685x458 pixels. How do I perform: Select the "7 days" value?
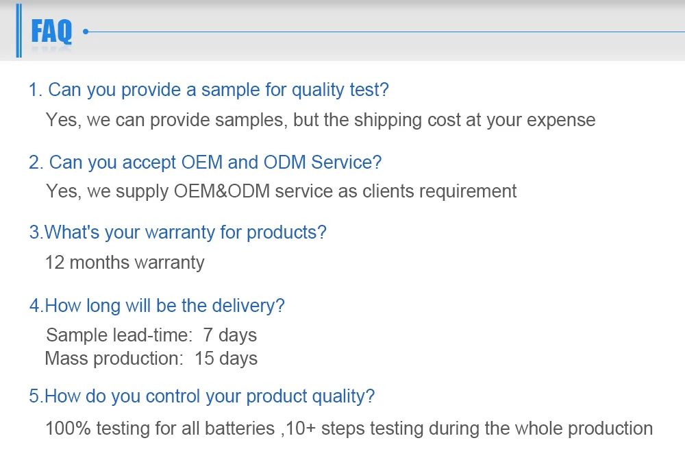click(229, 335)
